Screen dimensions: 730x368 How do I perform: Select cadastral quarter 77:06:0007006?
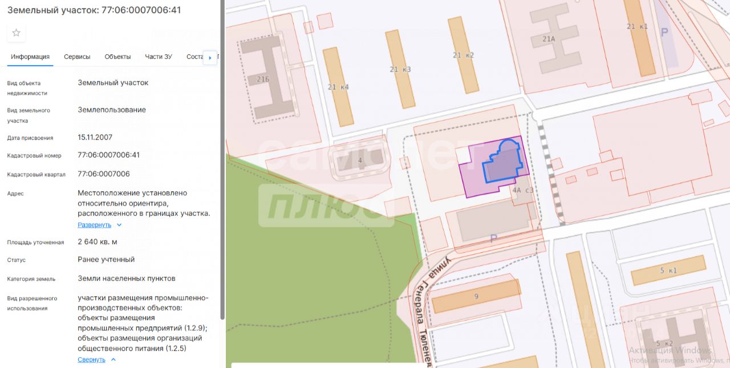tap(104, 174)
